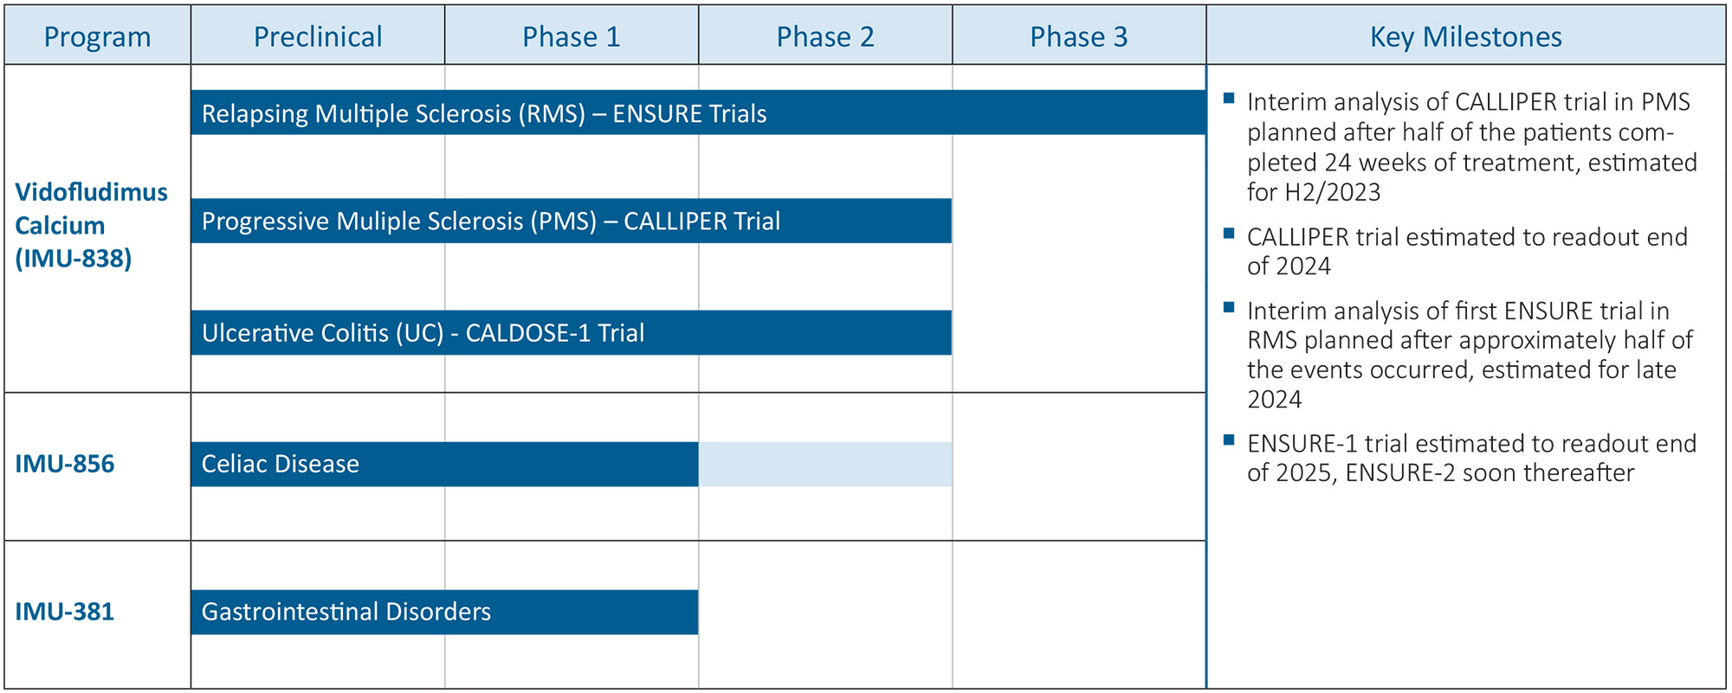Select the Gastrointestinal Disorders bar
This screenshot has height=693, width=1732.
click(444, 613)
